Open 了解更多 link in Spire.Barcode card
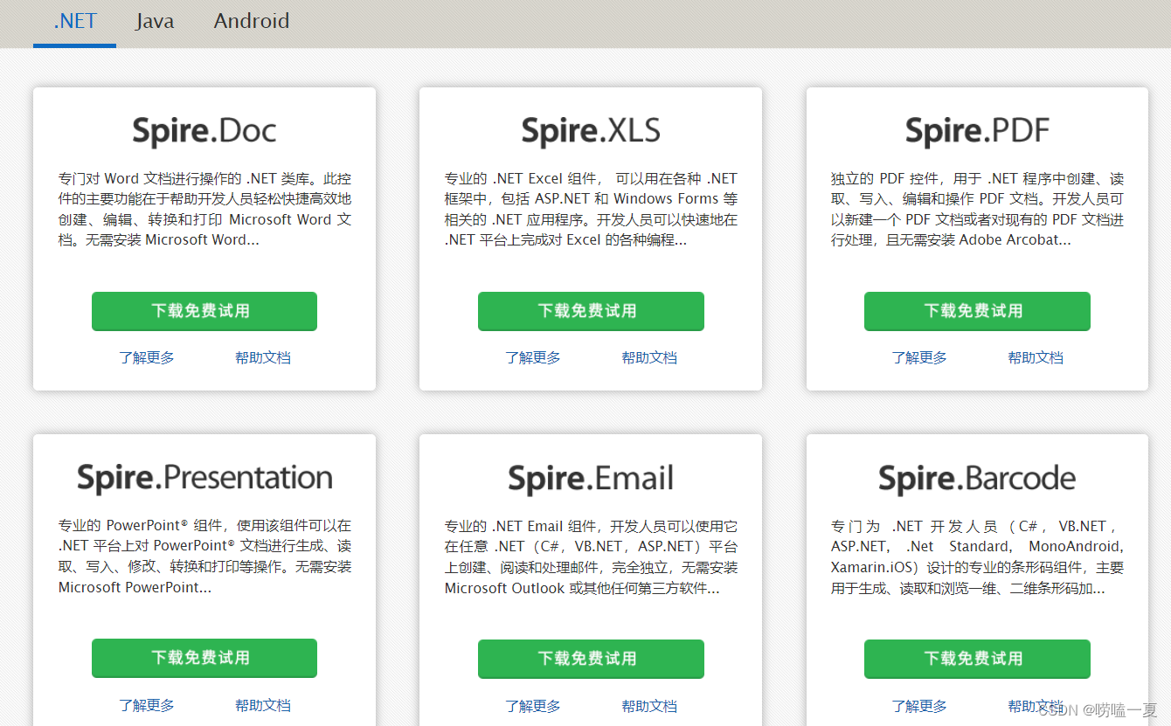 tap(919, 706)
